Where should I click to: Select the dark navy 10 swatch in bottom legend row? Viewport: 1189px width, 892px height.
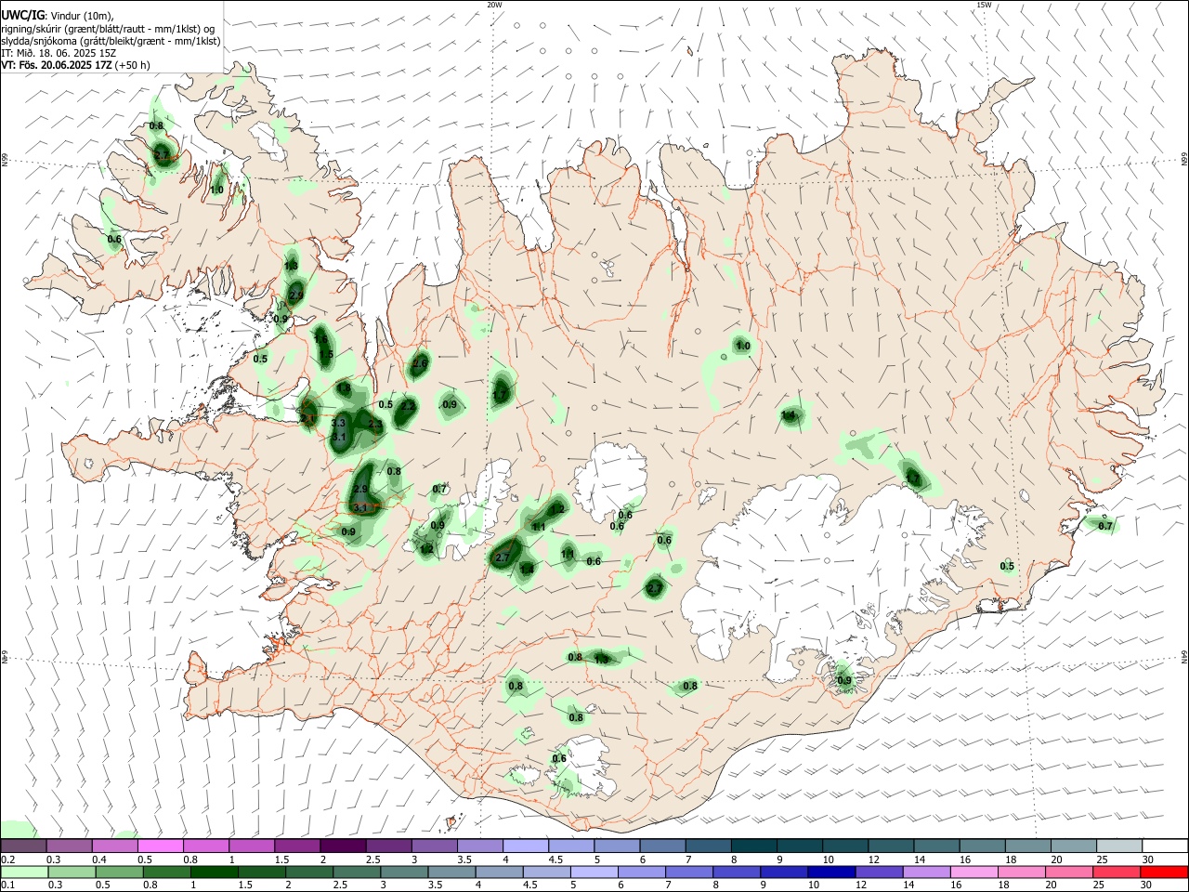pyautogui.click(x=830, y=872)
